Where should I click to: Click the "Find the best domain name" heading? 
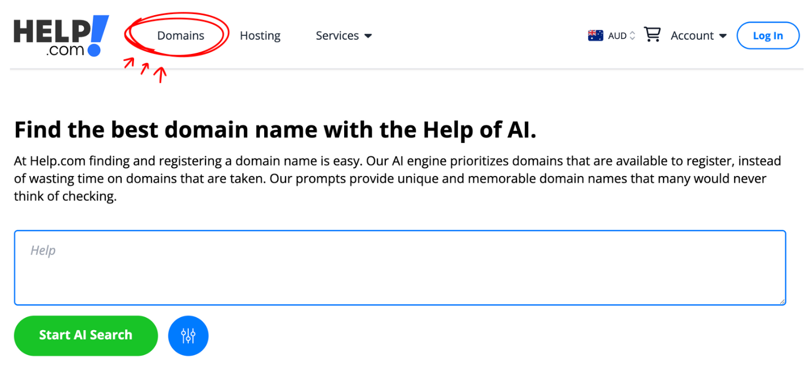coord(275,130)
